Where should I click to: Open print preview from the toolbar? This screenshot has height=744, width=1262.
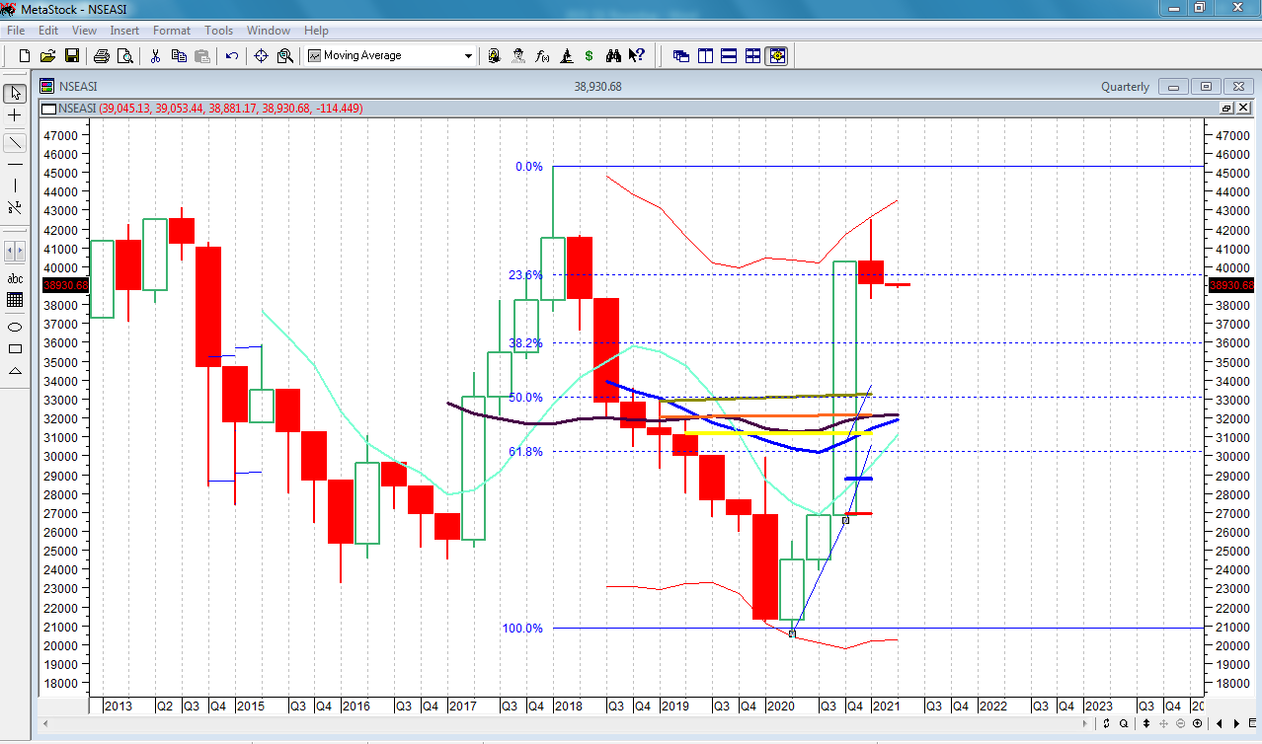(x=125, y=56)
